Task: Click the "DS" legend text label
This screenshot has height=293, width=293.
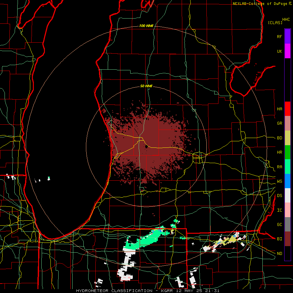Action: [280, 196]
